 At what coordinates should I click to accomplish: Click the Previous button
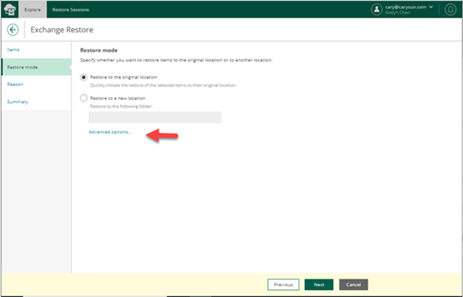[x=283, y=285]
